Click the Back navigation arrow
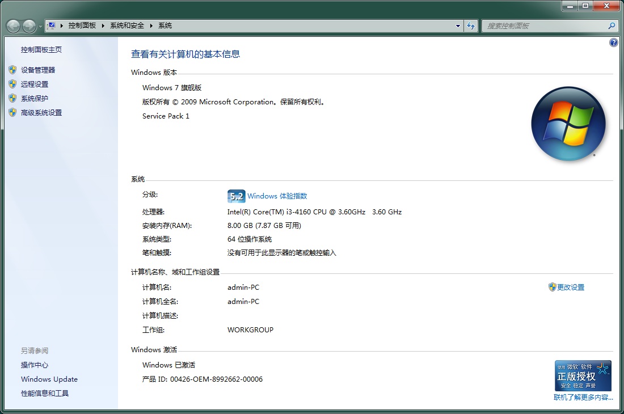The width and height of the screenshot is (624, 414). point(14,26)
